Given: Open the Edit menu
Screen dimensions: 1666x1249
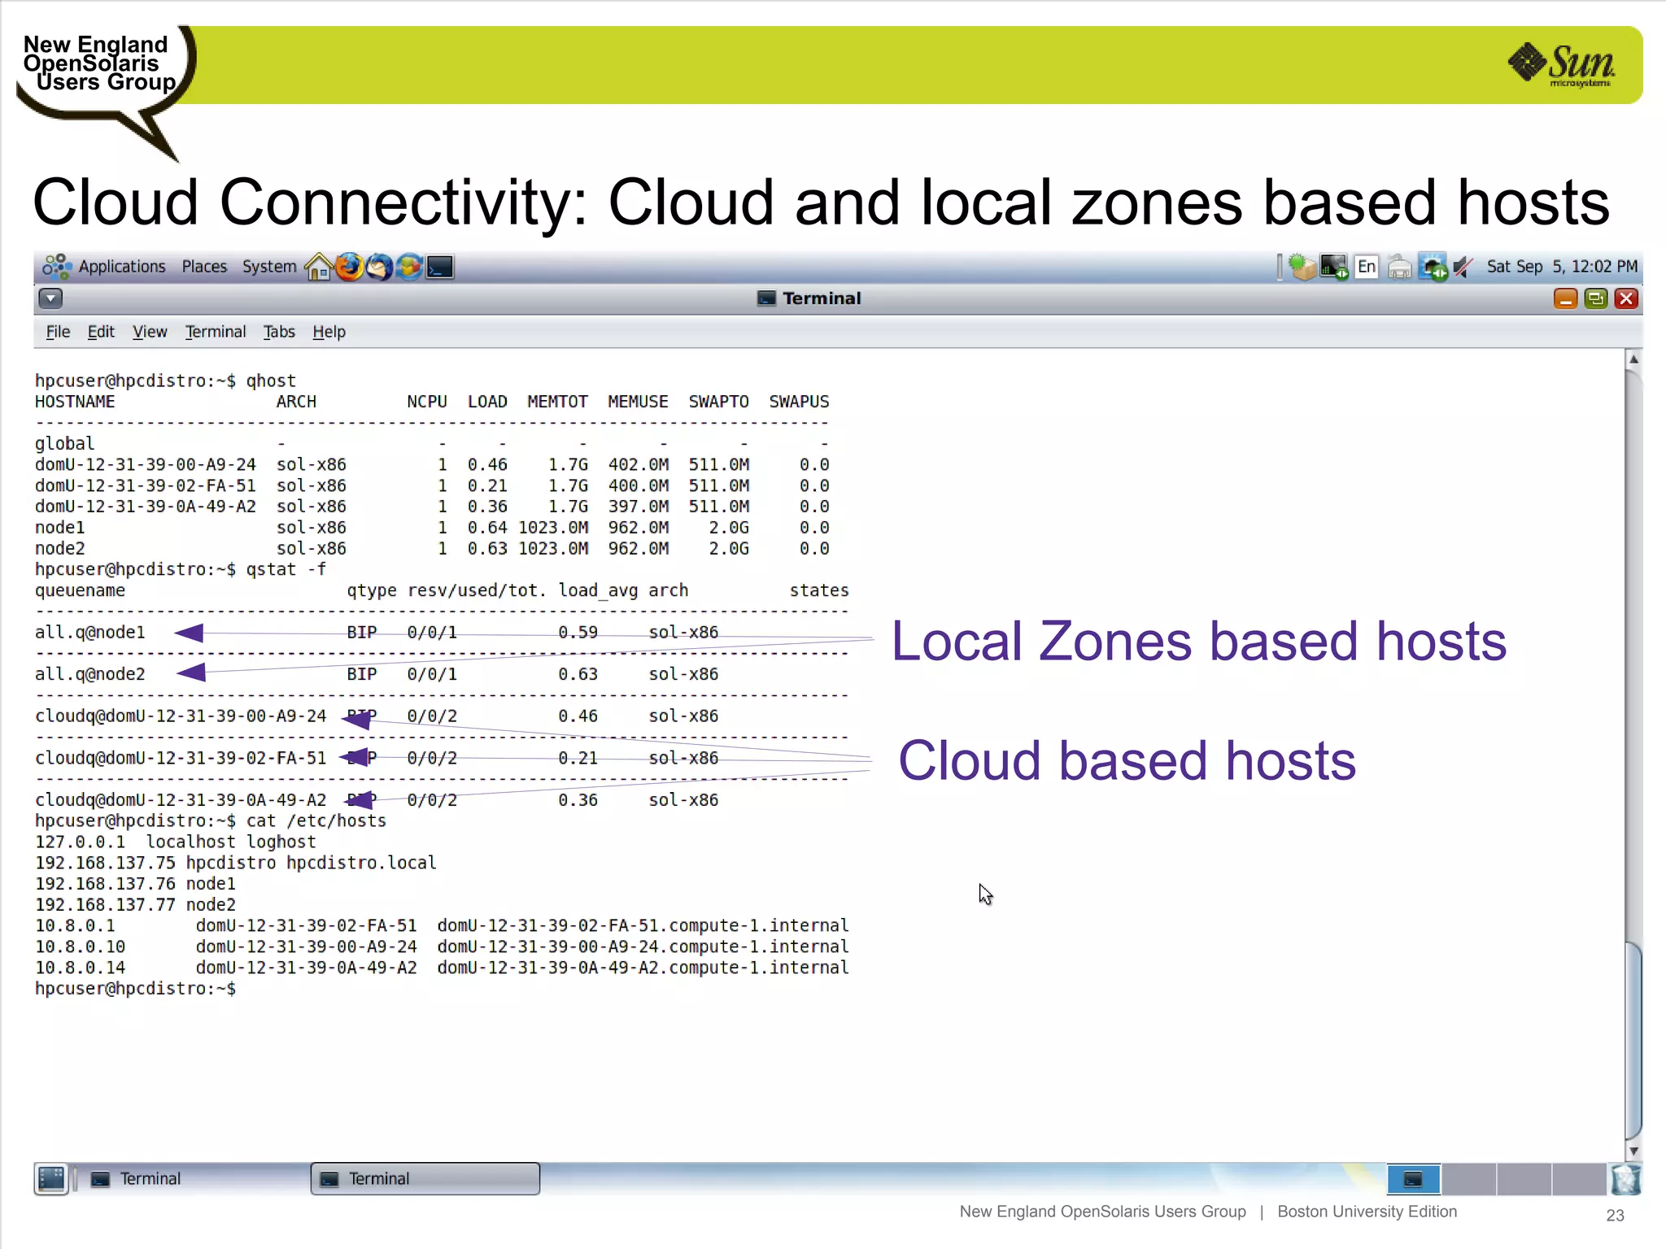Looking at the screenshot, I should pyautogui.click(x=101, y=332).
